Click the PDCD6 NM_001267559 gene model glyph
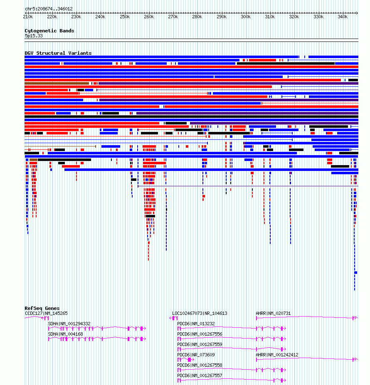370x385 pixels. coord(232,349)
